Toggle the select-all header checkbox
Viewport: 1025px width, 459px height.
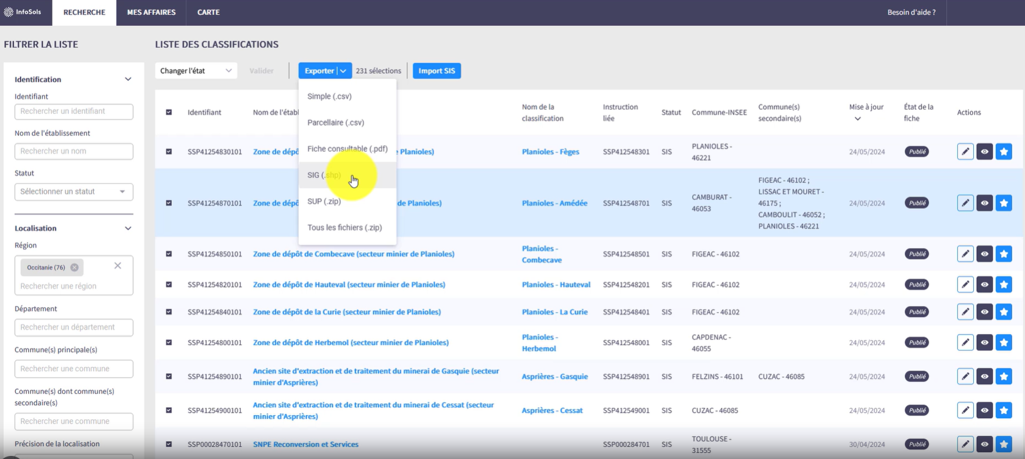coord(169,112)
